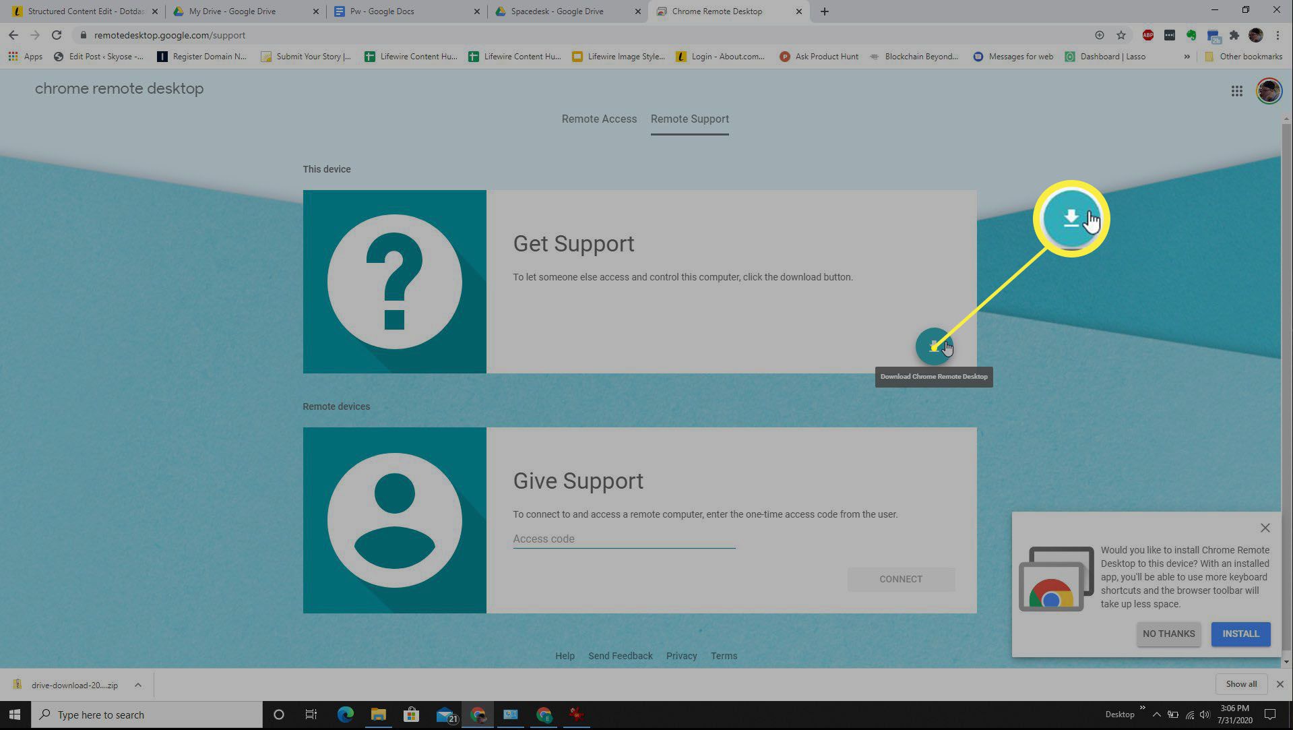Open the Register Domain N... bookmark
The height and width of the screenshot is (730, 1293).
coord(201,57)
